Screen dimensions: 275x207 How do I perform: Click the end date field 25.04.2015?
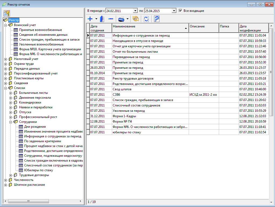[x=158, y=11]
